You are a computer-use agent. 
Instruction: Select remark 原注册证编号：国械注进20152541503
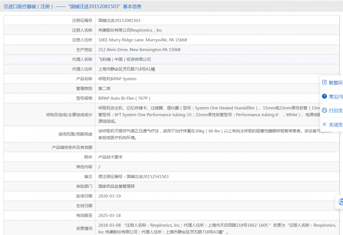(133, 177)
